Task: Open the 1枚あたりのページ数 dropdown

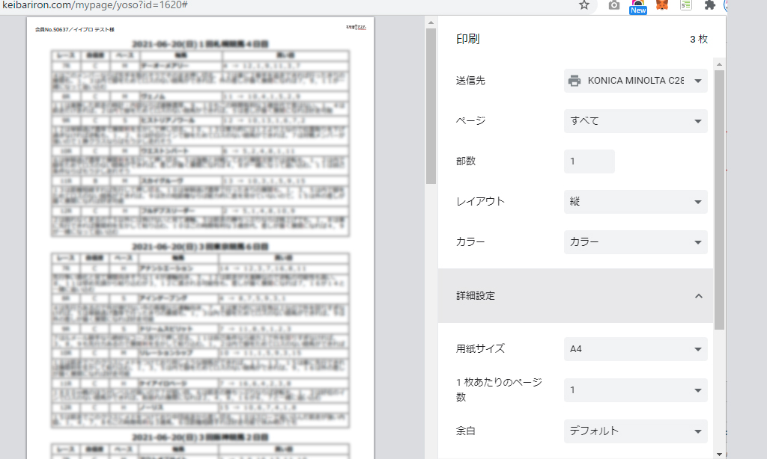Action: point(635,390)
